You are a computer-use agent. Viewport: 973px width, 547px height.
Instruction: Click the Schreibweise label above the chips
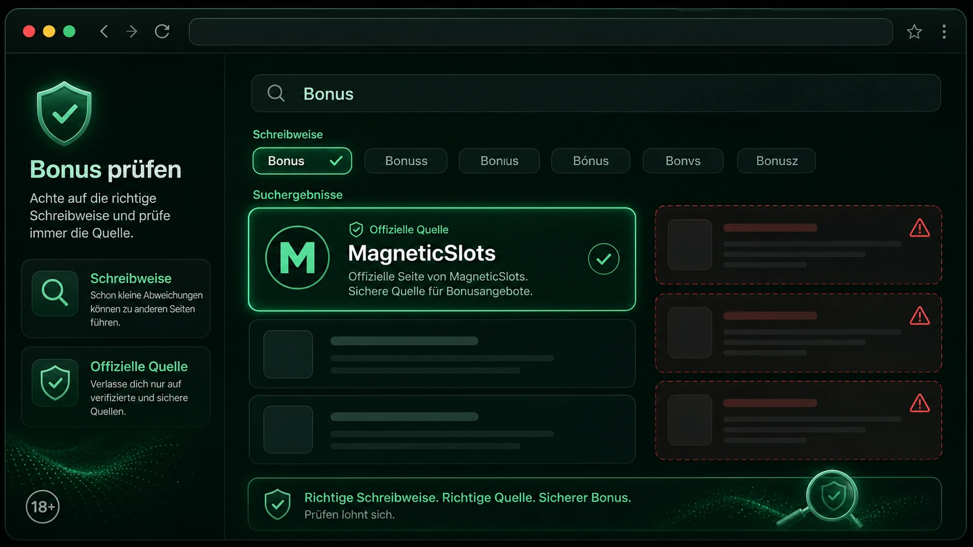(x=287, y=134)
